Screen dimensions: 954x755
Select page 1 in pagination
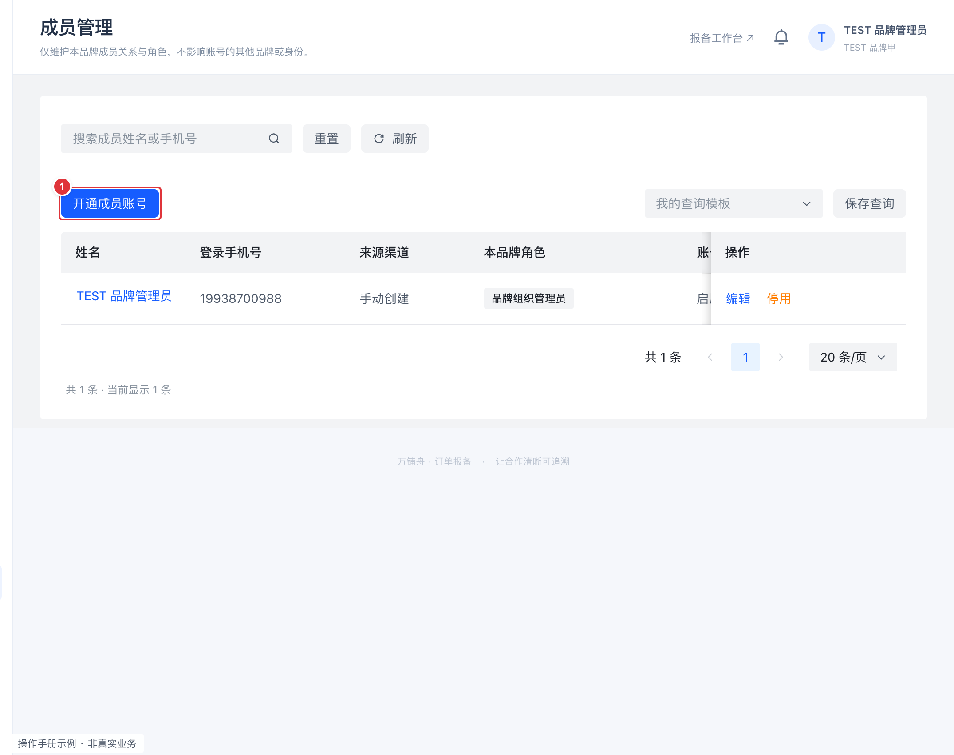click(x=745, y=357)
